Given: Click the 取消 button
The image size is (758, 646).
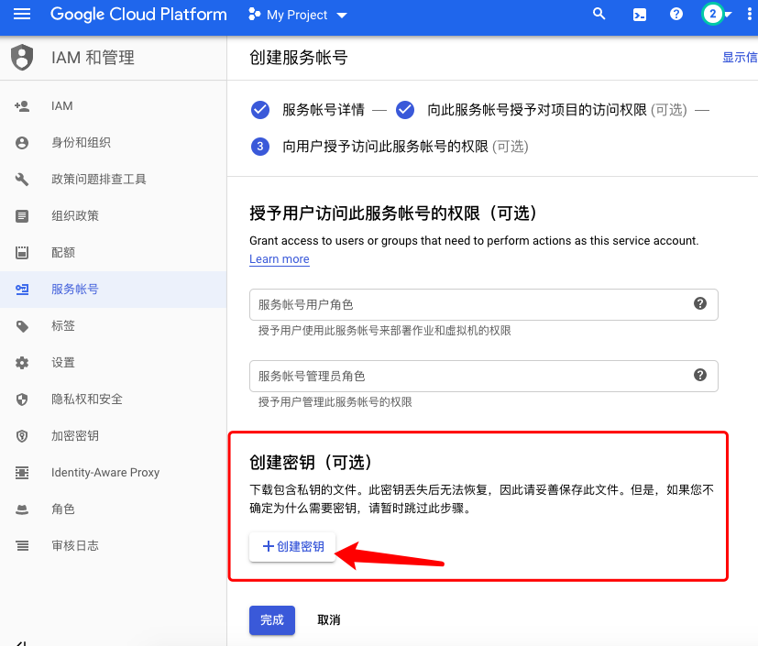Looking at the screenshot, I should click(x=329, y=620).
